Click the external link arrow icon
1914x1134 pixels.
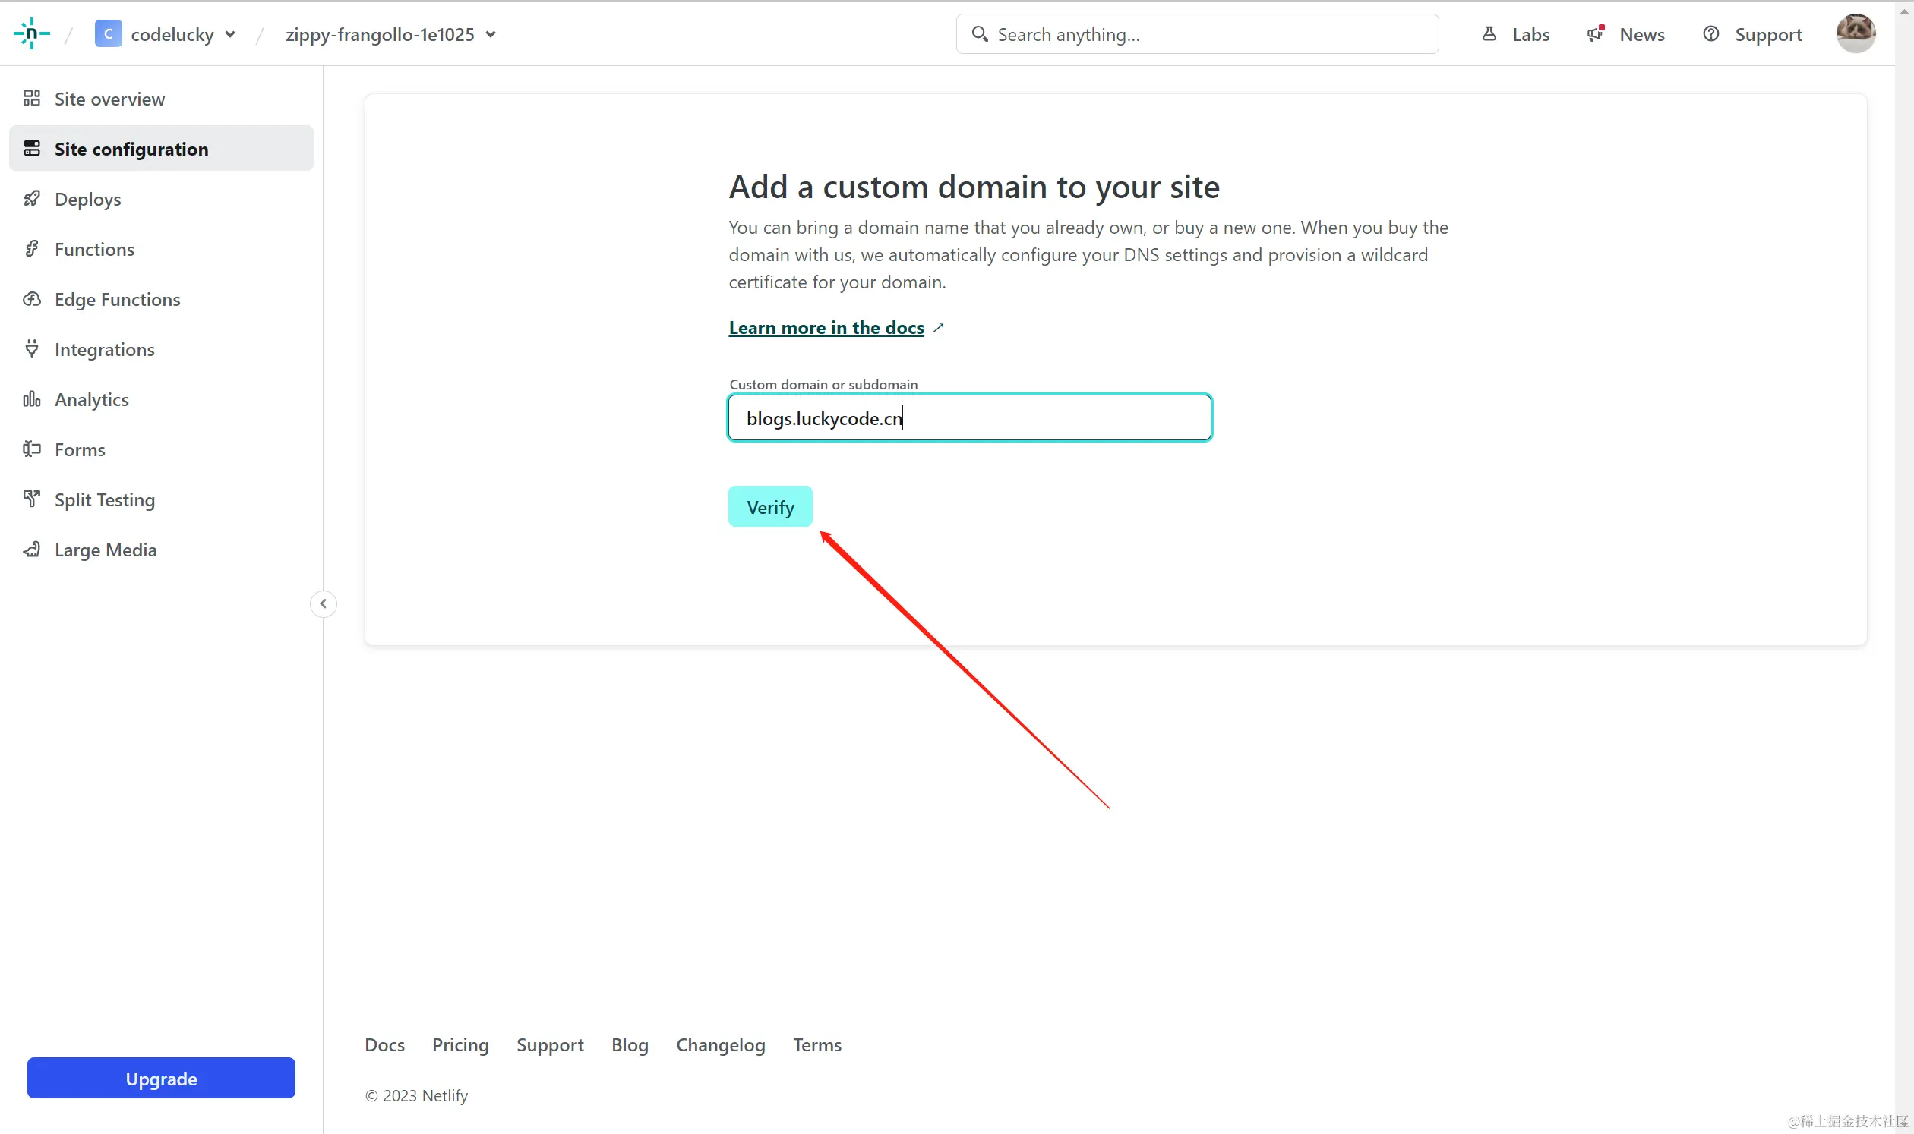pyautogui.click(x=939, y=327)
